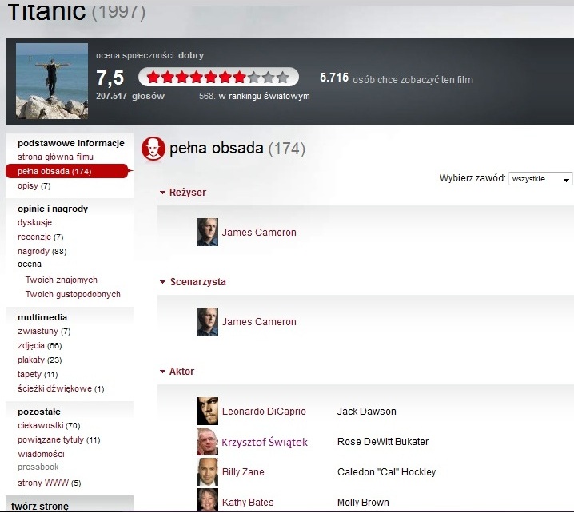Open 'tapety (11)' wallpapers
Screen dimensions: 574x513
coord(38,375)
